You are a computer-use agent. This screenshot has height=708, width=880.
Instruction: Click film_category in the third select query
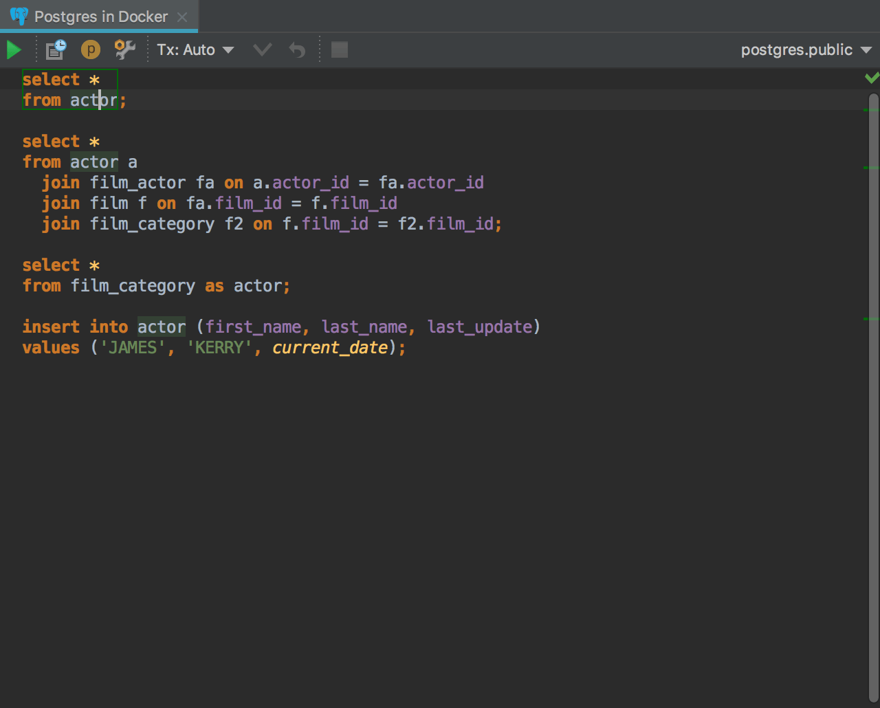pos(133,286)
